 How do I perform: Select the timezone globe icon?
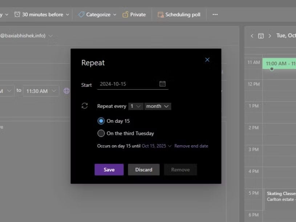click(66, 90)
